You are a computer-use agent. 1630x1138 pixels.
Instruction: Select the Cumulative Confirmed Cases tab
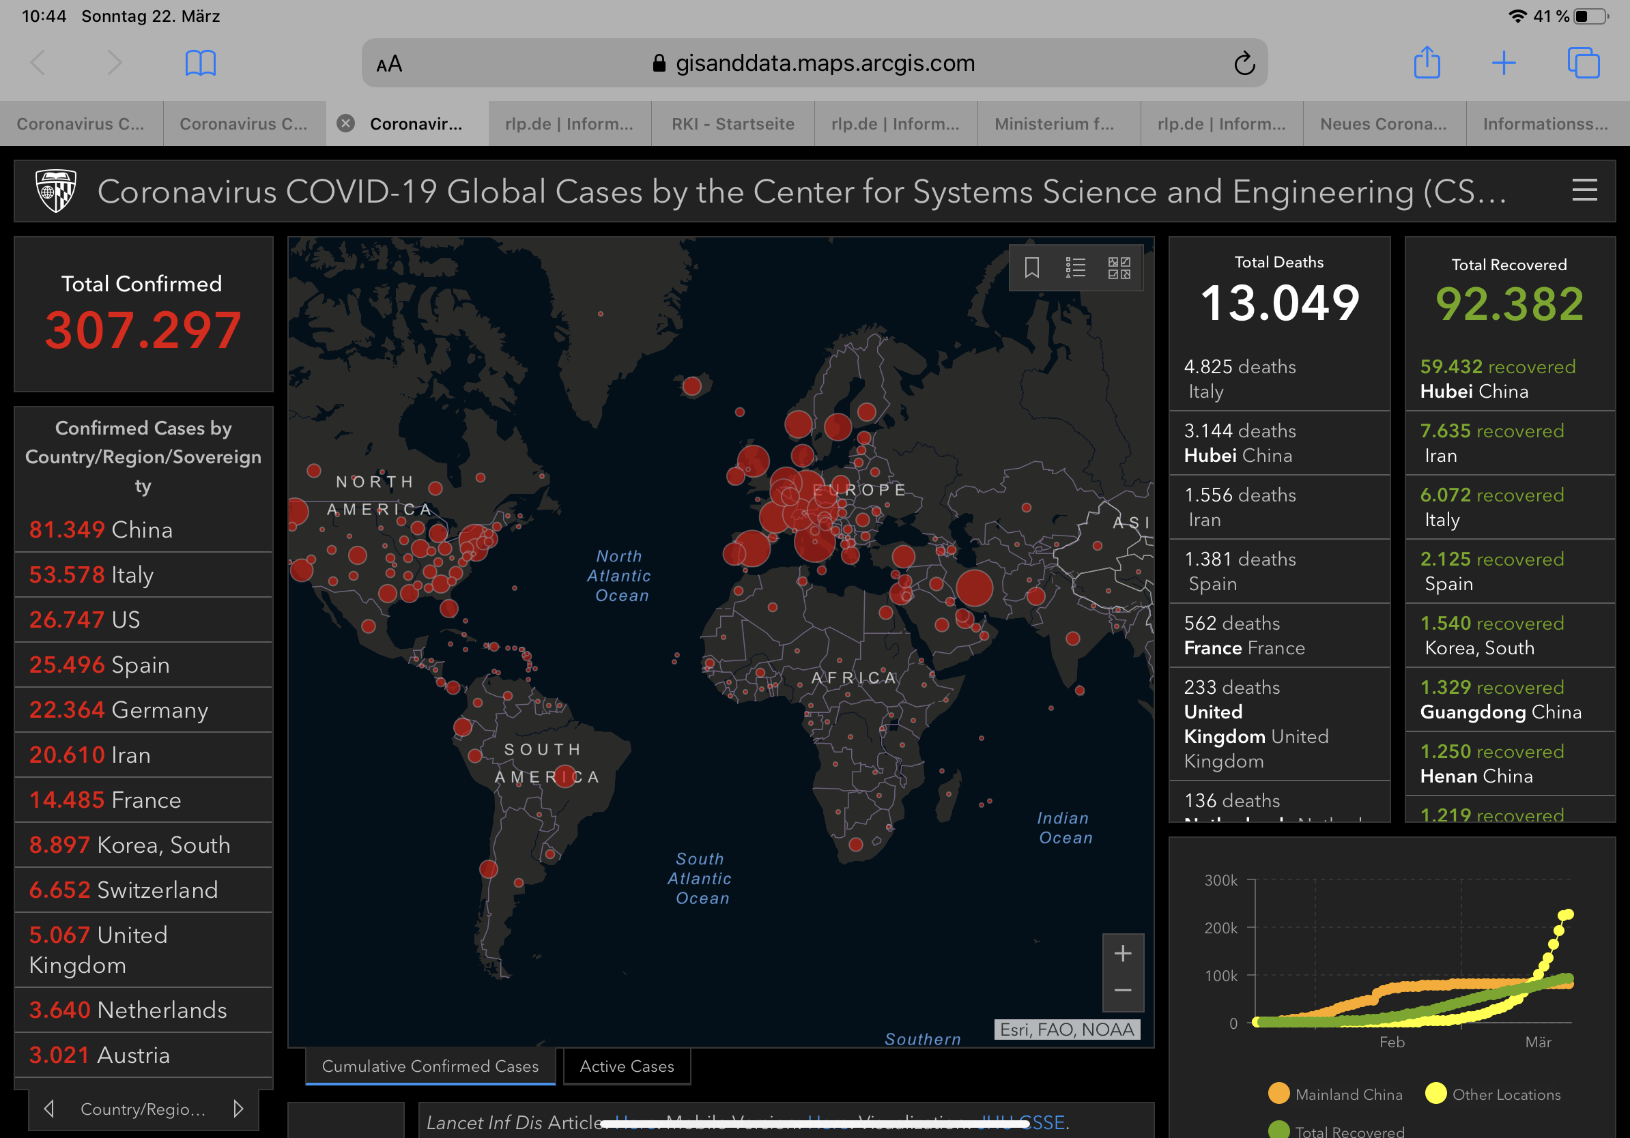(430, 1066)
